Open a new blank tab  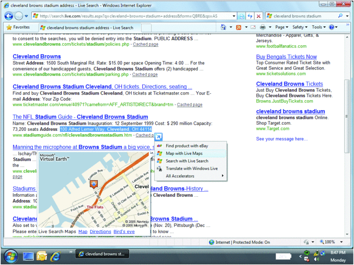click(x=146, y=28)
